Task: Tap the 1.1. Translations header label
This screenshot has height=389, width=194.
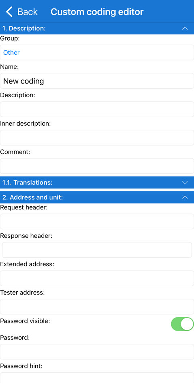Action: pos(27,182)
